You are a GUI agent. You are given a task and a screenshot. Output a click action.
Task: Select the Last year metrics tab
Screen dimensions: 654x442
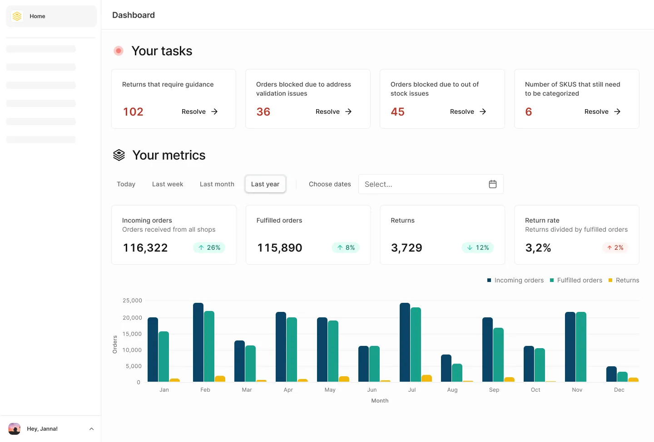click(x=265, y=184)
